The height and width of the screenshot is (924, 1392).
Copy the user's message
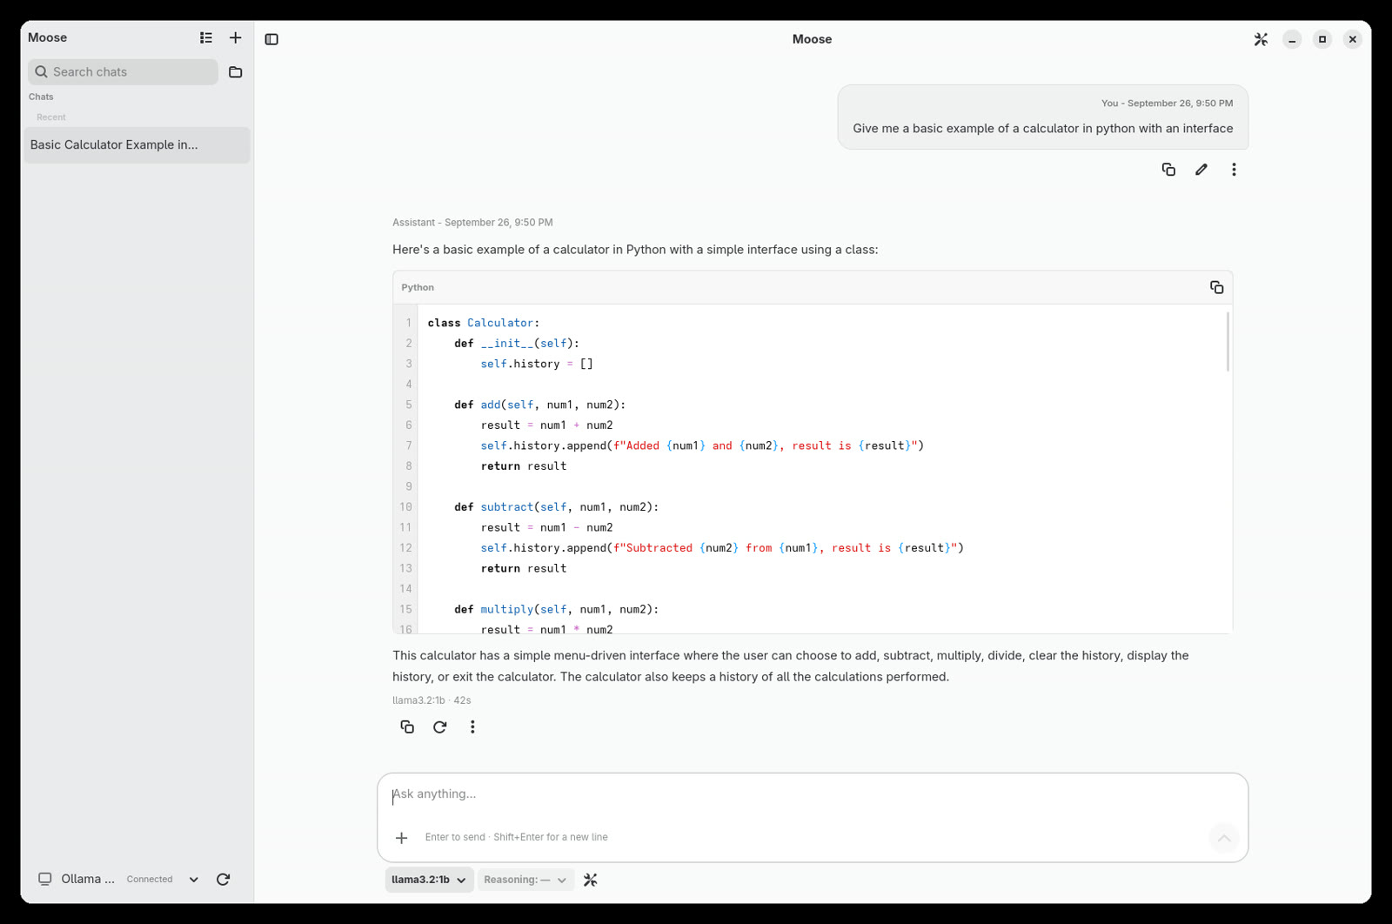coord(1168,170)
